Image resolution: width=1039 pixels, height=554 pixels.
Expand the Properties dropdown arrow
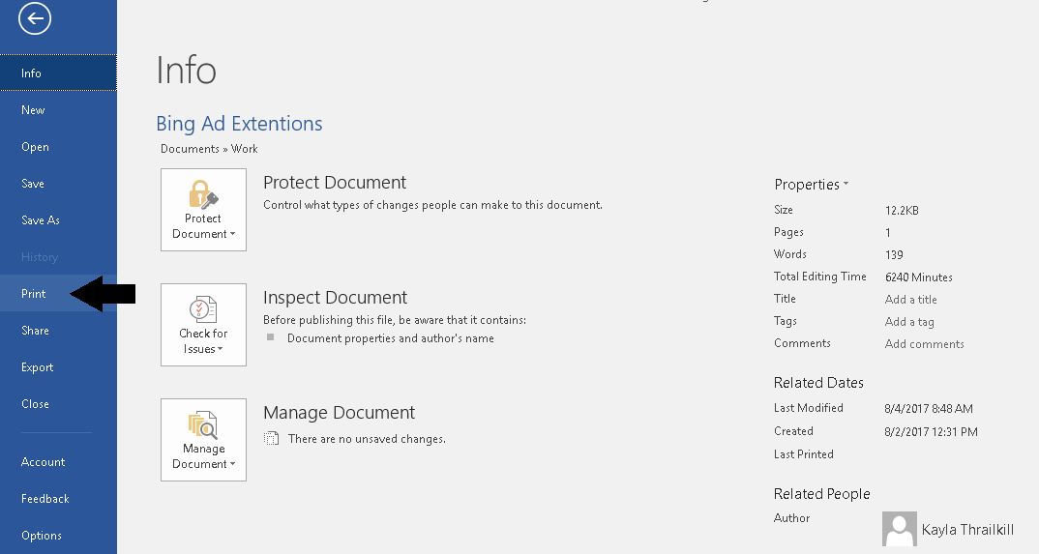click(x=846, y=184)
